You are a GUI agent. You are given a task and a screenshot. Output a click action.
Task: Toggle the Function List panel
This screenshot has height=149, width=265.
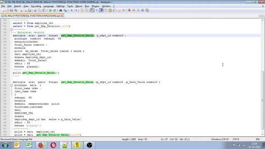[x=114, y=10]
